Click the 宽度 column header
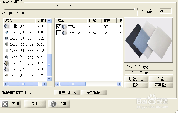 (109, 21)
